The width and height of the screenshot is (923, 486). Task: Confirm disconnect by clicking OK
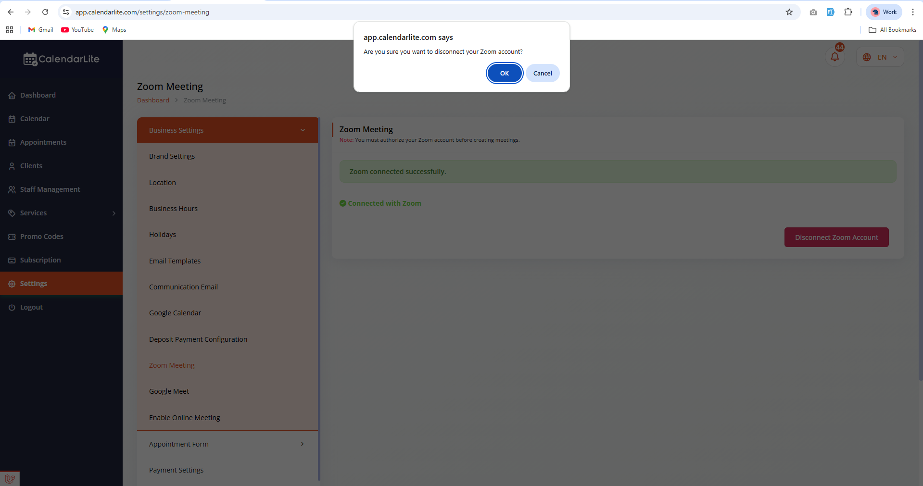coord(505,73)
